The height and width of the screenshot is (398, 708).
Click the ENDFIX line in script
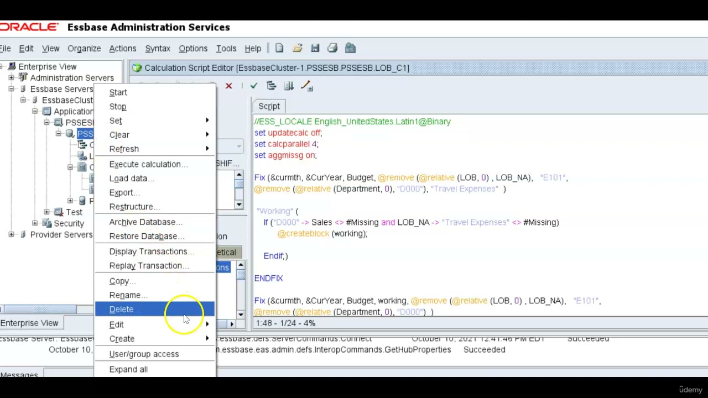click(268, 278)
